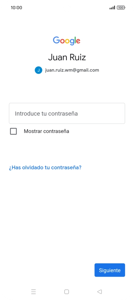Enable password visibility using the square box
134x300 pixels.
coord(13,131)
